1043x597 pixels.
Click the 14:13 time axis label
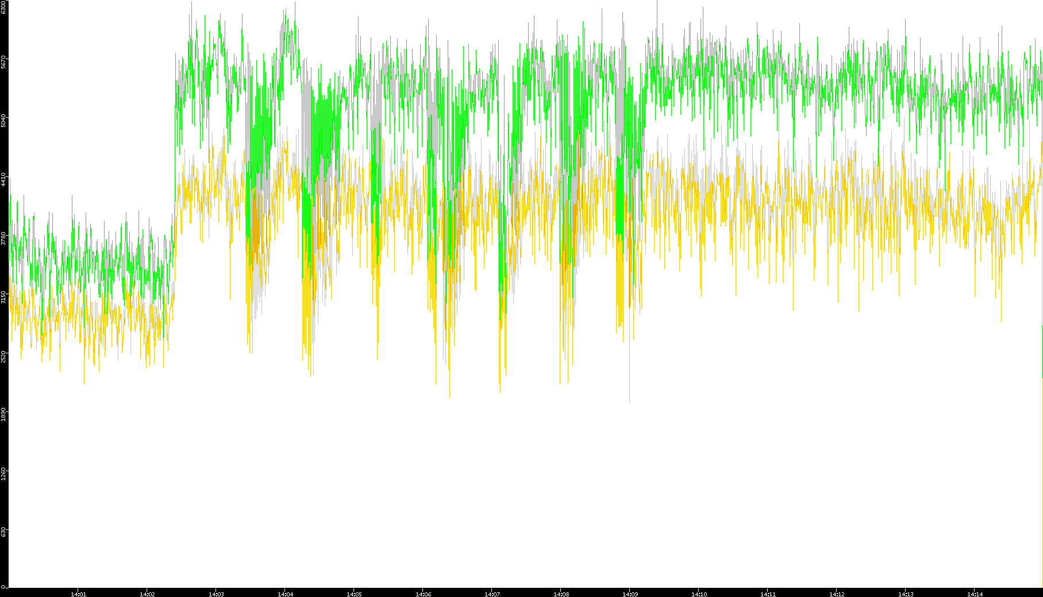pyautogui.click(x=906, y=594)
